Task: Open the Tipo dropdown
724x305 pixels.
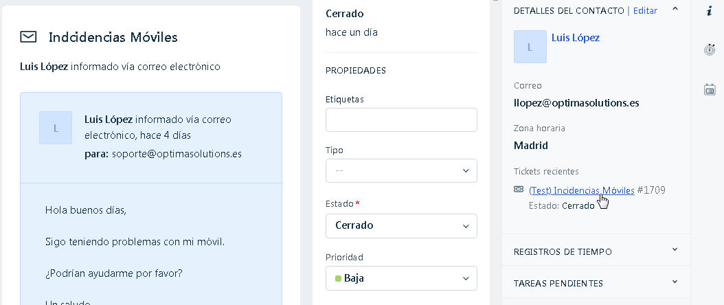Action: click(x=401, y=170)
